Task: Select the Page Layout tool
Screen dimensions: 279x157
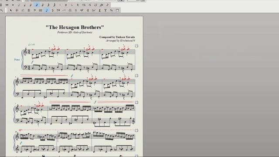Action: (117, 10)
